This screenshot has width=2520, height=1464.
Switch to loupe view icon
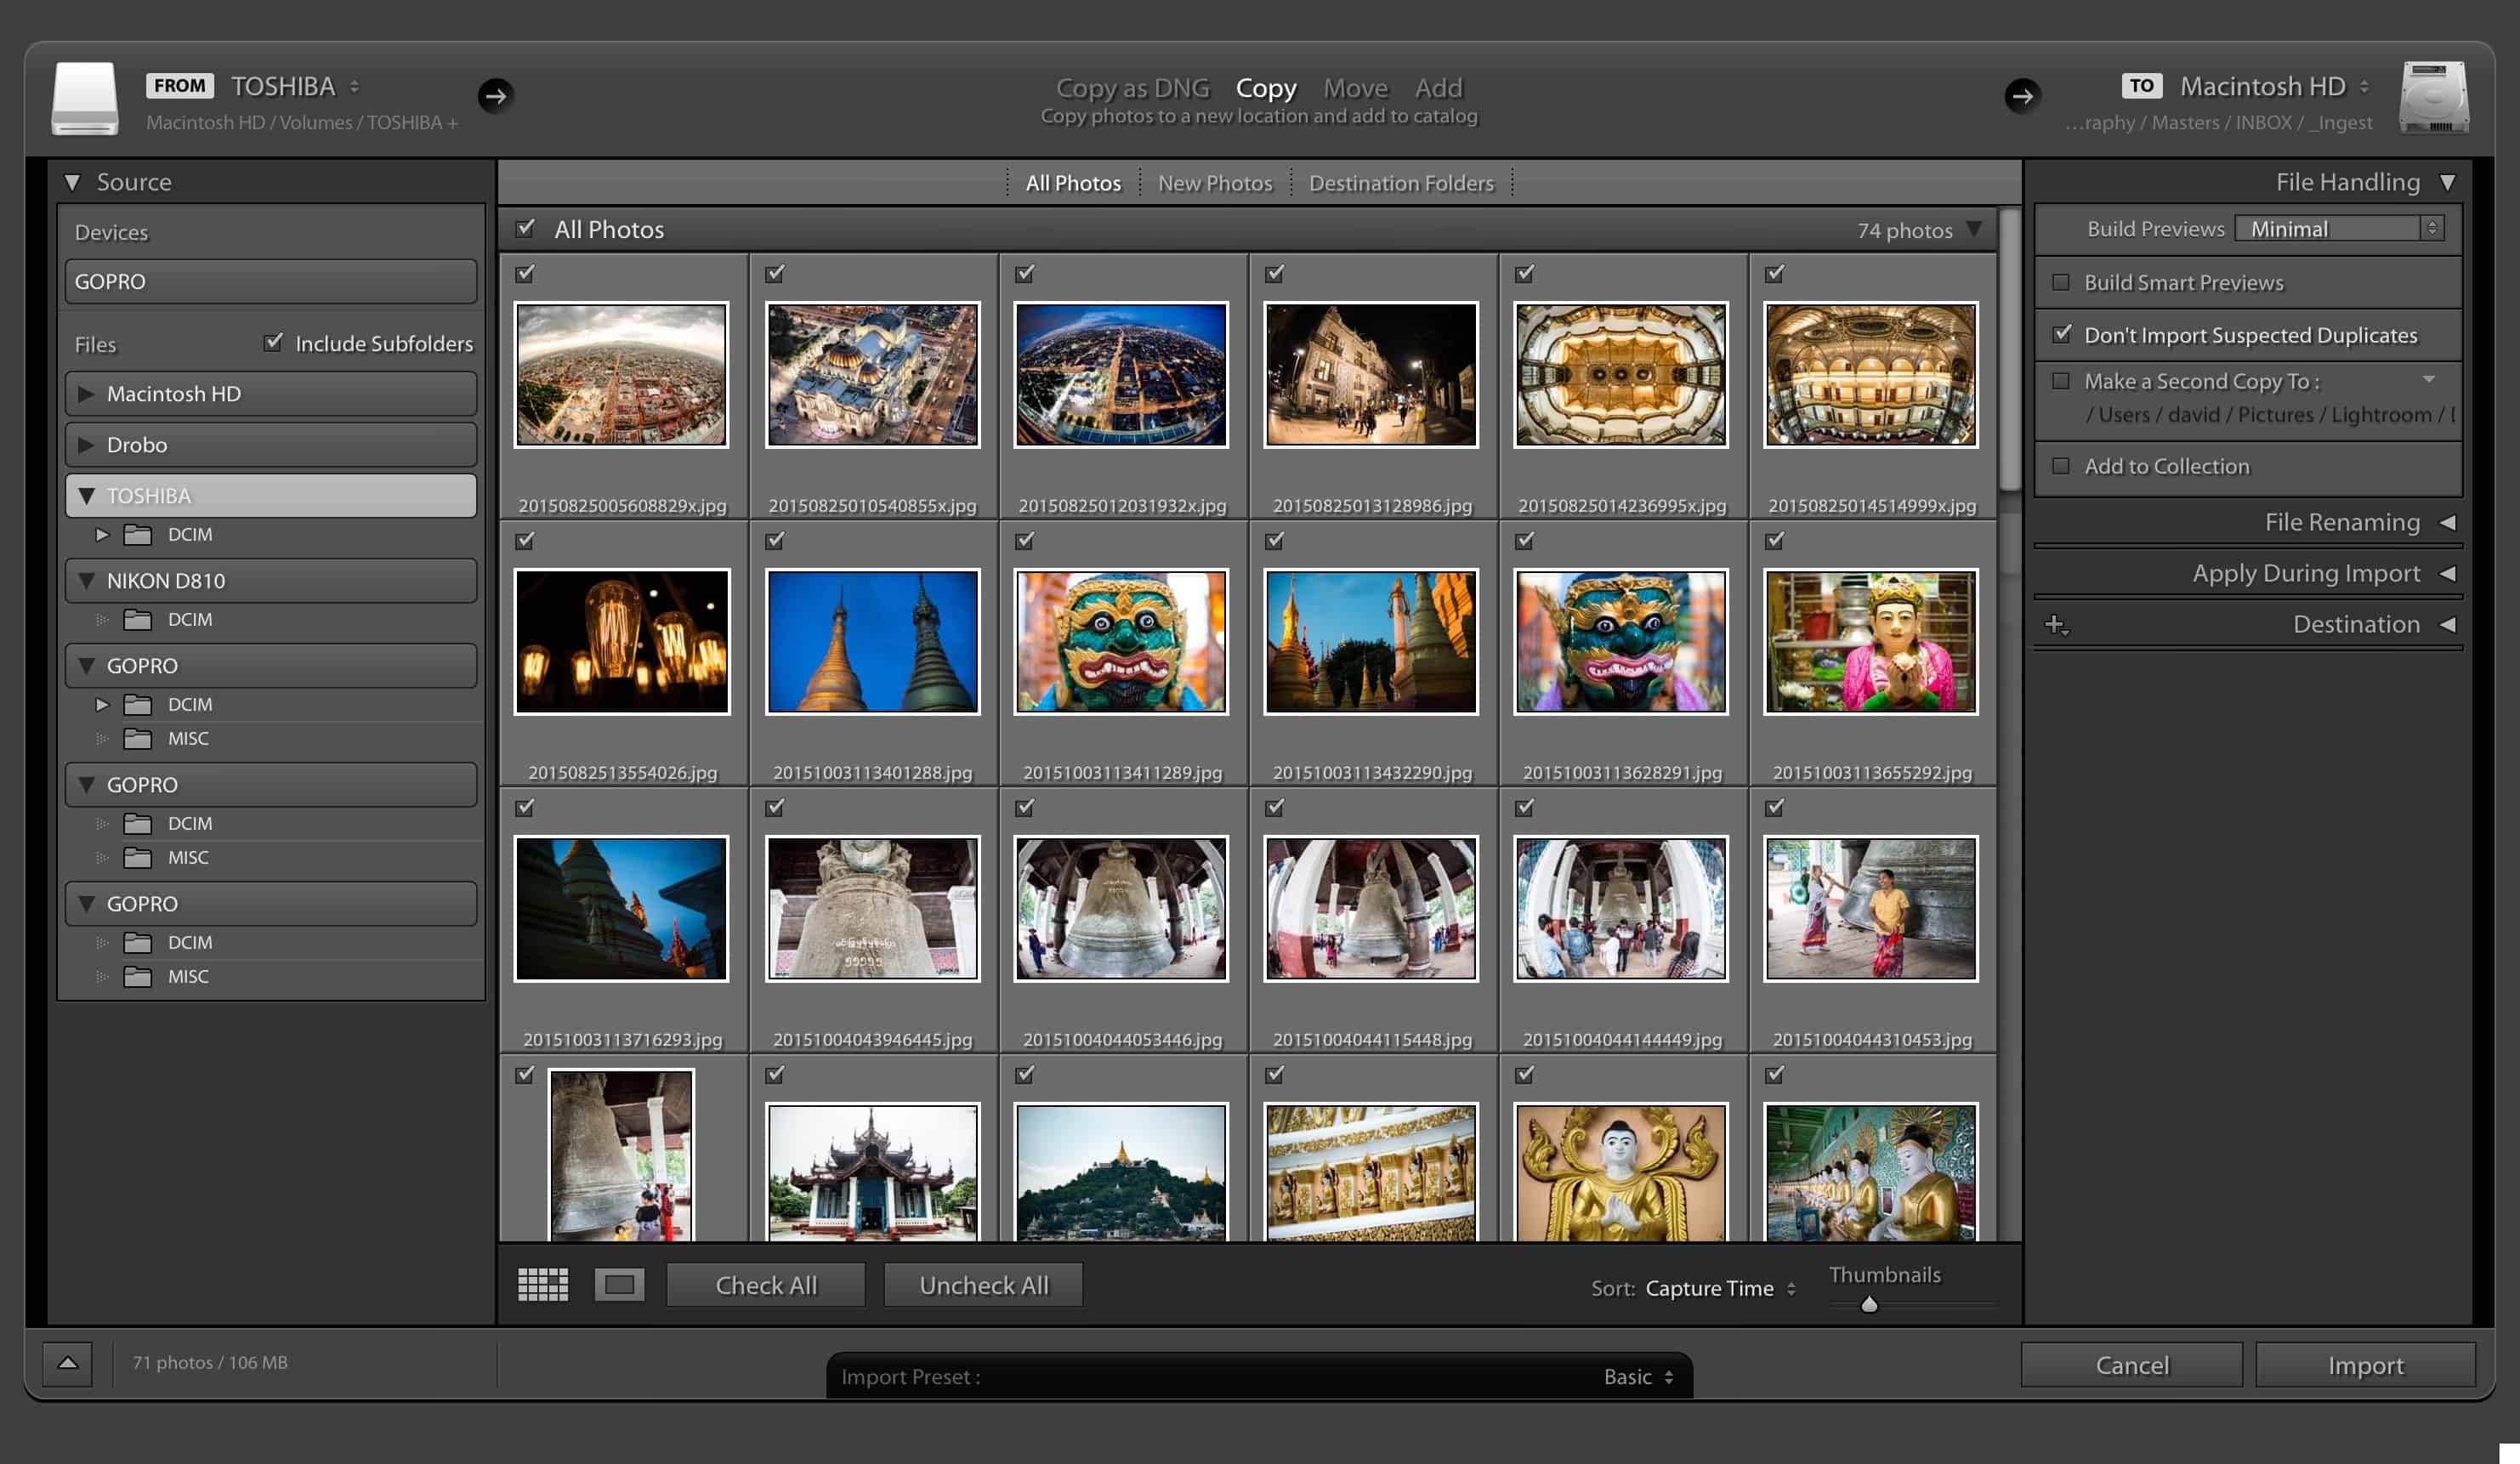pyautogui.click(x=619, y=1285)
